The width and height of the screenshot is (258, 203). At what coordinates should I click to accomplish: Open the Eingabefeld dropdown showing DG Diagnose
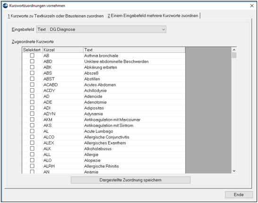101,29
